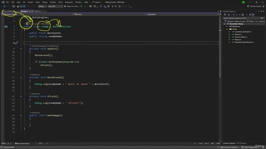Open the Window menu
Image resolution: width=266 pixels, height=149 pixels.
79,2
